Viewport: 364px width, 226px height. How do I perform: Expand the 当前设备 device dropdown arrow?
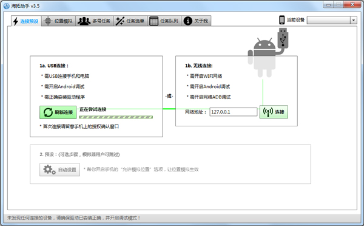[354, 20]
